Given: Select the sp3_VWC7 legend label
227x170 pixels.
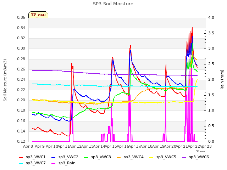Looking at the screenshot, I should (35, 163).
